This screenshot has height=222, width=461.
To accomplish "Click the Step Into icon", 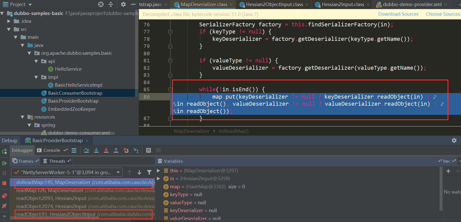I will pos(96,150).
